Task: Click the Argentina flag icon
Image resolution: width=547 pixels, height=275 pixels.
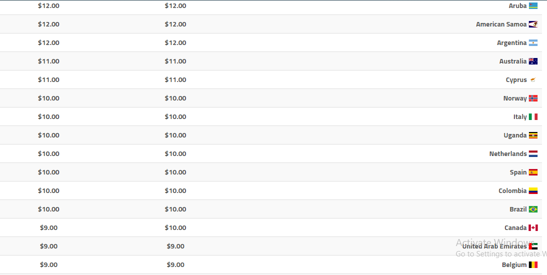Action: pos(533,43)
